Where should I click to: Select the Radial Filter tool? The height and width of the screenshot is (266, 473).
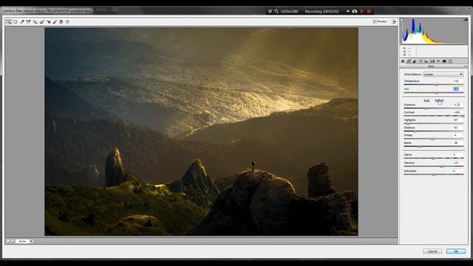point(67,21)
